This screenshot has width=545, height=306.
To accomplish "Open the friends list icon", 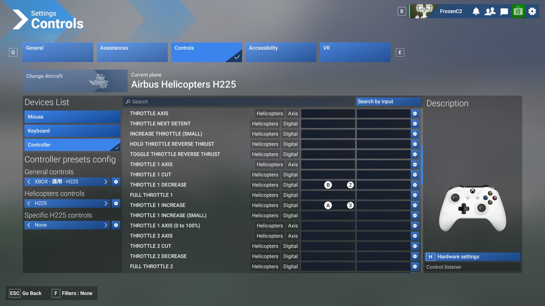I will click(490, 11).
